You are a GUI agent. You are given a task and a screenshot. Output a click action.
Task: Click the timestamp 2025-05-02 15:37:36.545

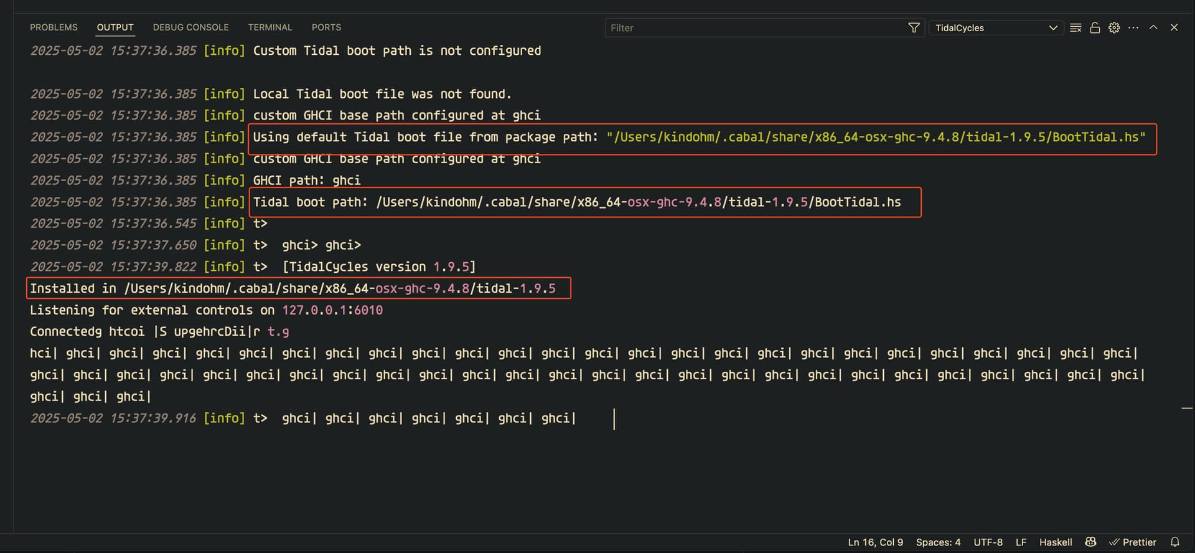(113, 224)
